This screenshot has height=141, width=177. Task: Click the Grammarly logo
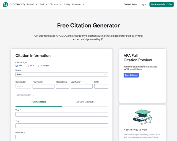(14, 4)
